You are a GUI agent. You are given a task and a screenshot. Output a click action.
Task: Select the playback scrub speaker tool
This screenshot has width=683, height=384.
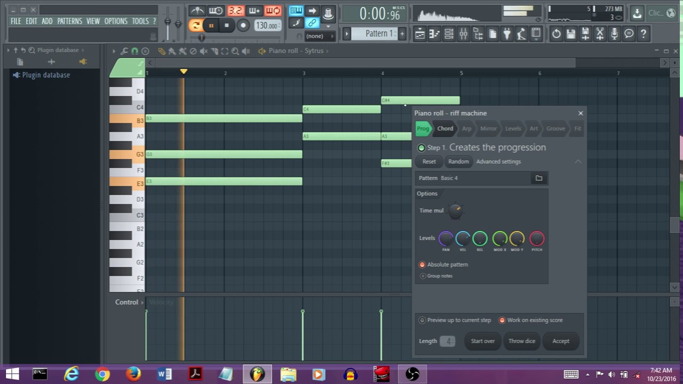tap(245, 51)
